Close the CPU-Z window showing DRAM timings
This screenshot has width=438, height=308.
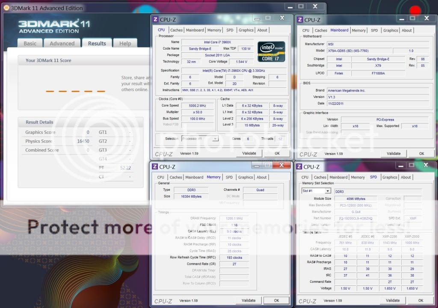pos(282,165)
